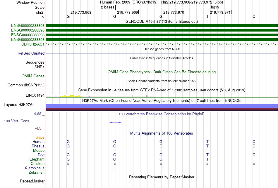Screen dimensions: 278x188
Task: Click the SNPs subtrack label
Action: [40, 67]
